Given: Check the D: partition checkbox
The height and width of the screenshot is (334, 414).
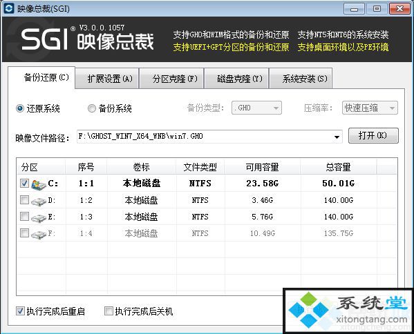Looking at the screenshot, I should pos(25,200).
